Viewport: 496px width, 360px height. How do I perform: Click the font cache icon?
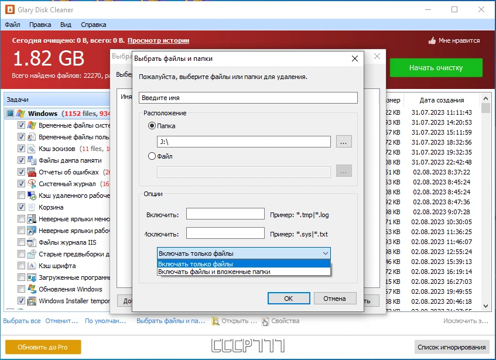tap(31, 266)
